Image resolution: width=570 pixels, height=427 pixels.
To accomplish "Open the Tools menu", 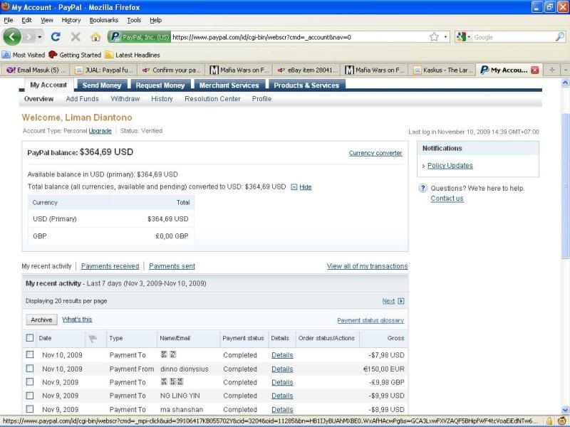I will click(134, 20).
